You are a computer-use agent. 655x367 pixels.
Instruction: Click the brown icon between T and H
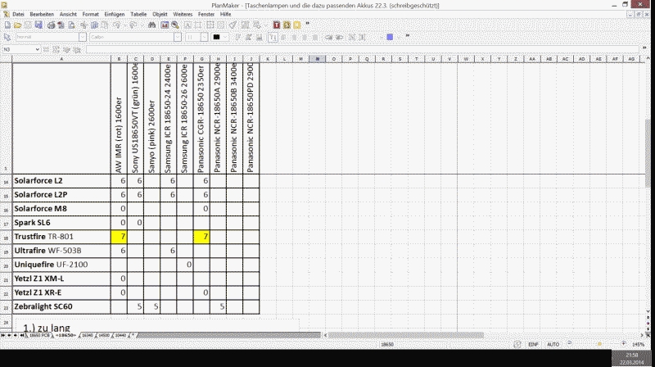click(x=287, y=25)
